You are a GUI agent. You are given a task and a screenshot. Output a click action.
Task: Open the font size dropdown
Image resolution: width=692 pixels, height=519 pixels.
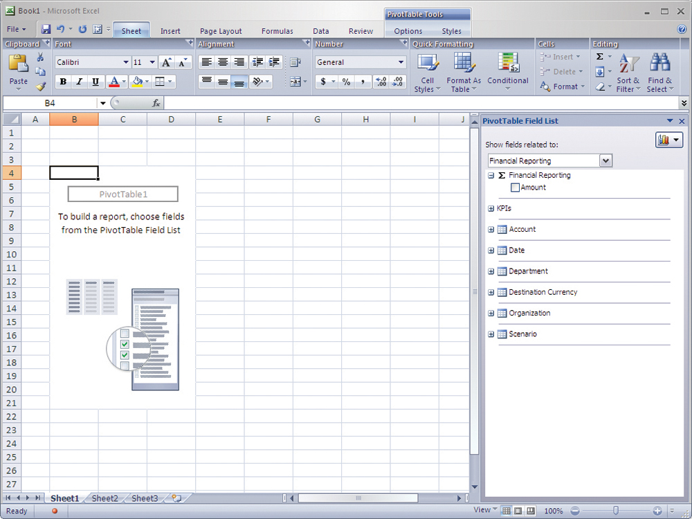pos(152,62)
